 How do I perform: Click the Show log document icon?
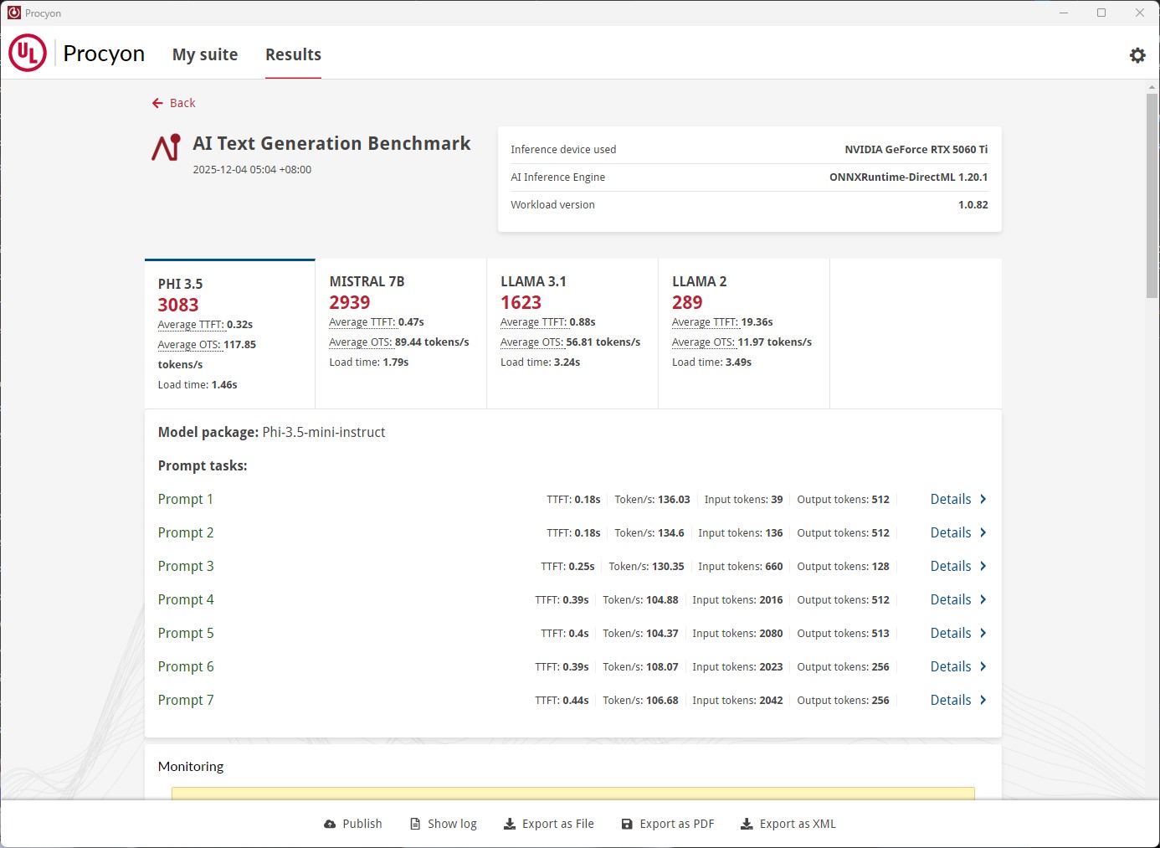coord(415,825)
